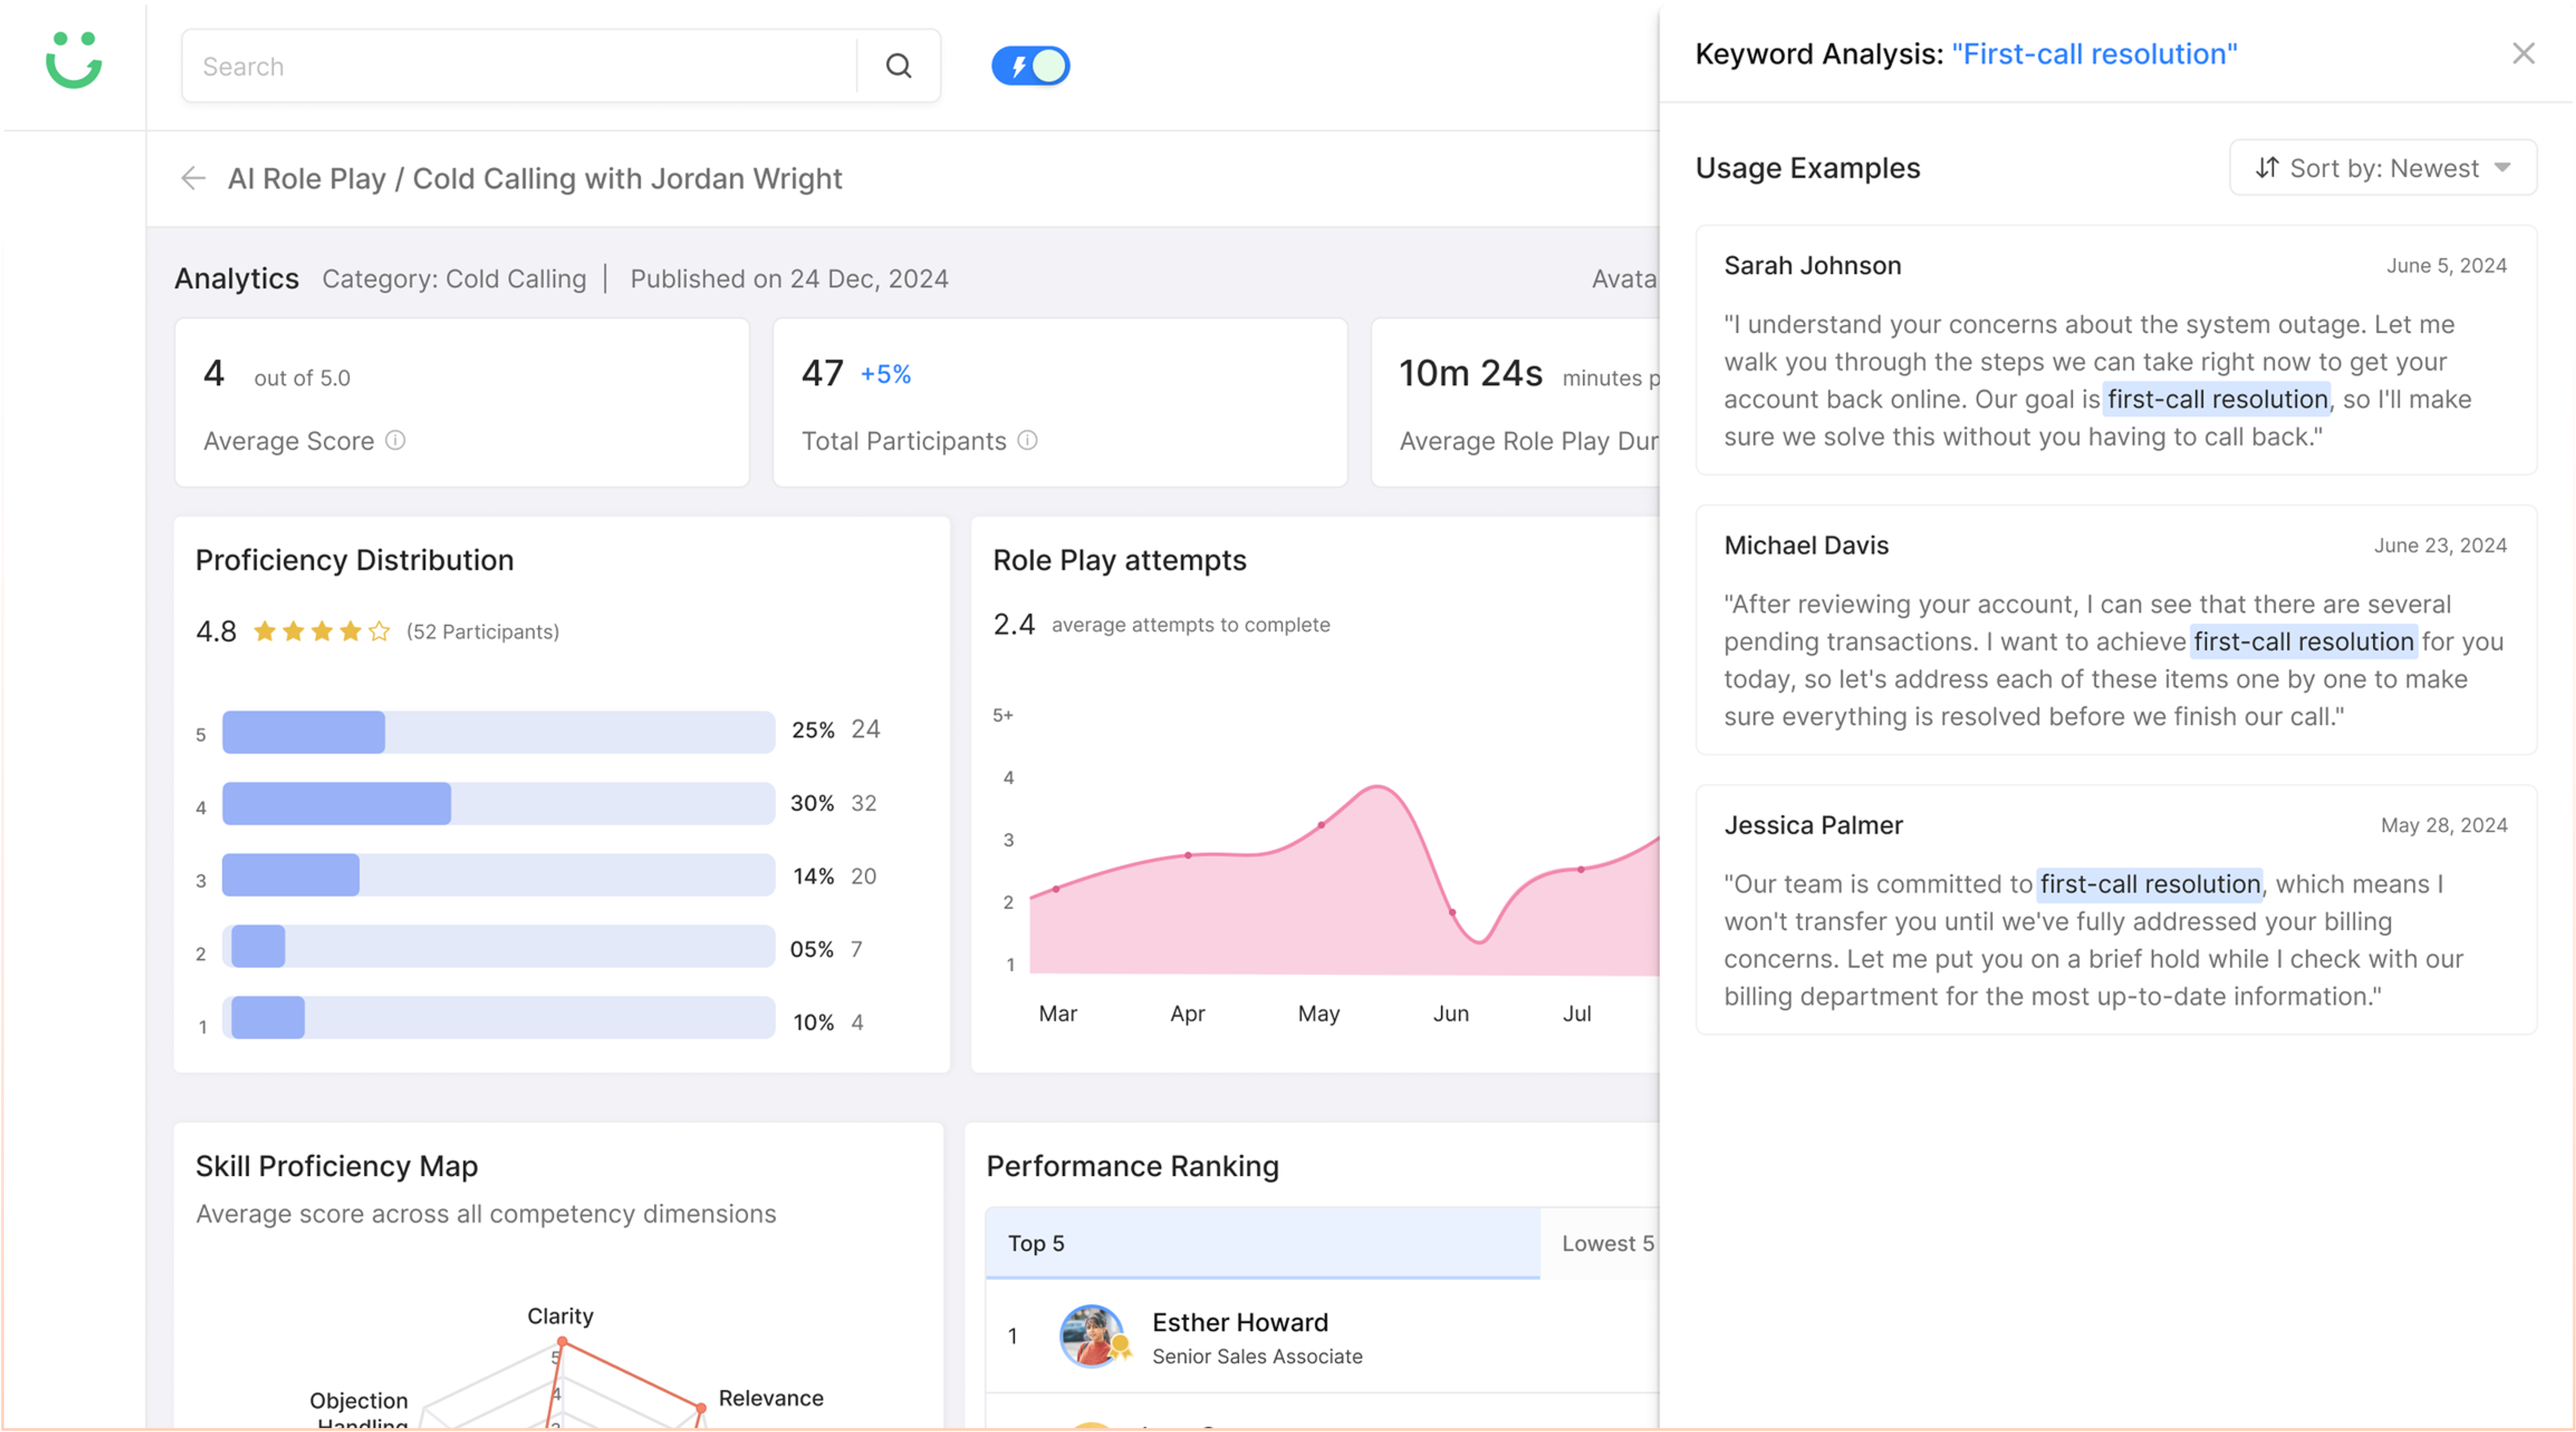Go back using the left arrow icon

(193, 178)
